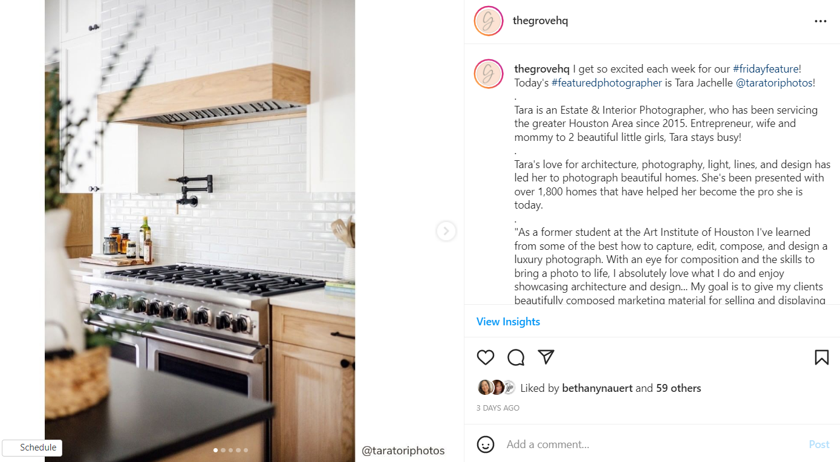Click View Insights
840x462 pixels.
coord(508,322)
